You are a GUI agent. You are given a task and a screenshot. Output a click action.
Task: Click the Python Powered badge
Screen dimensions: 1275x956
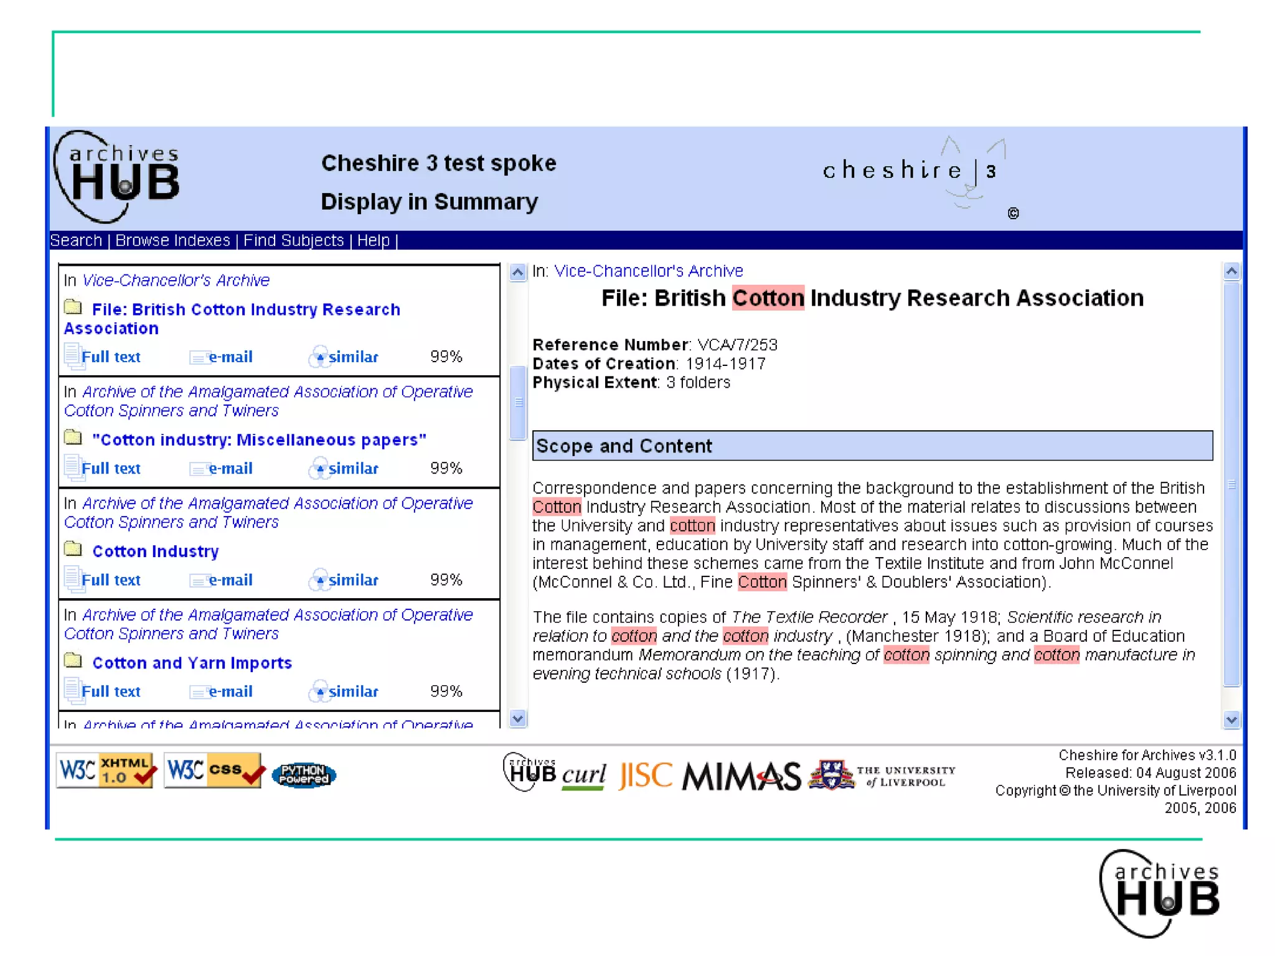pyautogui.click(x=304, y=775)
